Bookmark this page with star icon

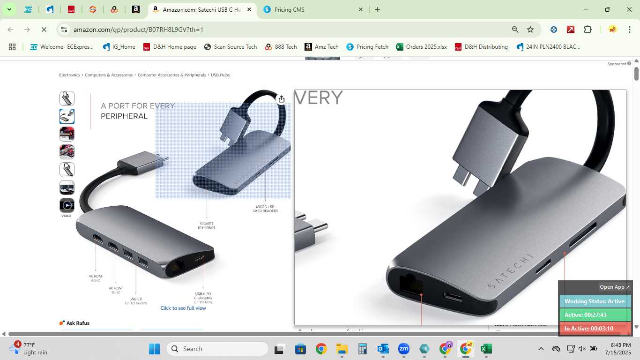tap(530, 30)
